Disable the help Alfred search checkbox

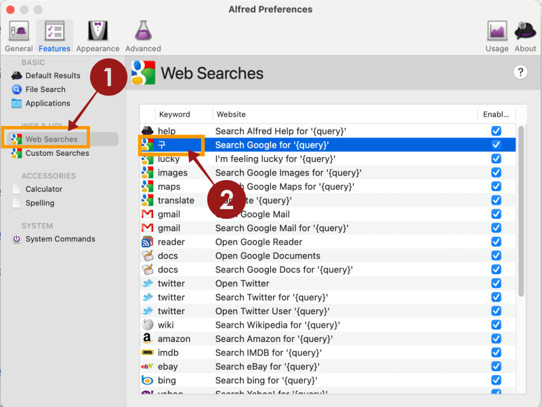tap(496, 131)
